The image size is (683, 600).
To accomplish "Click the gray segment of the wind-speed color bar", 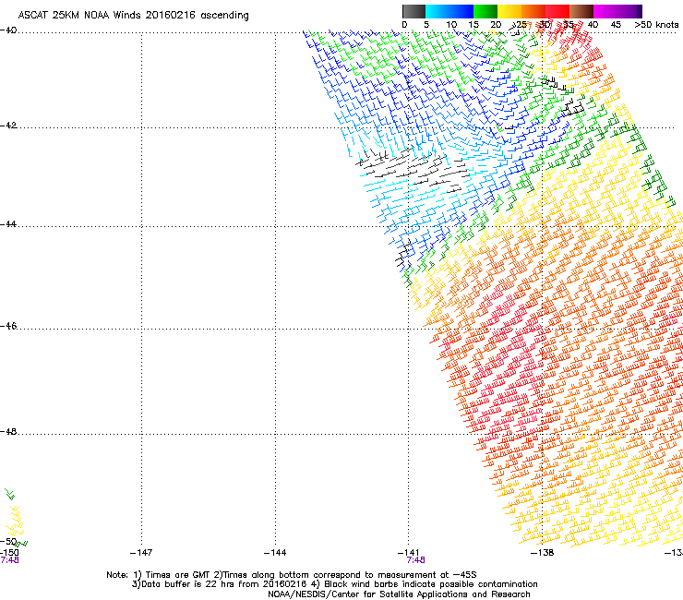I will tap(413, 11).
